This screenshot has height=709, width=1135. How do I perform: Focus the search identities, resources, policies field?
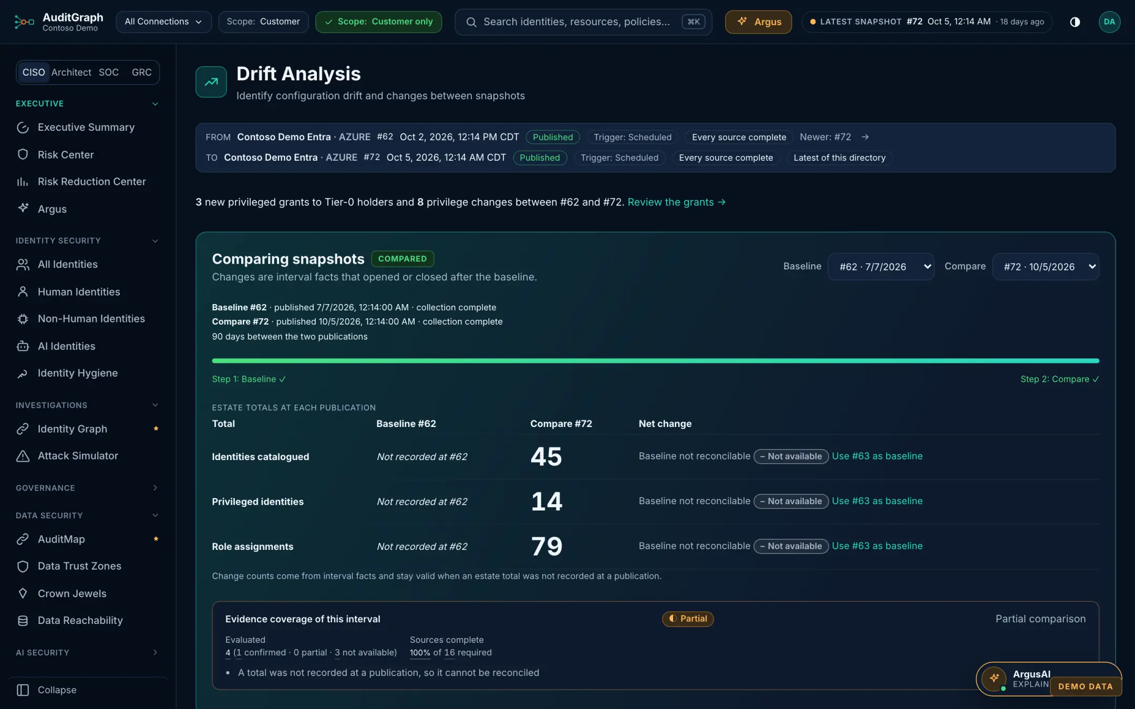583,22
